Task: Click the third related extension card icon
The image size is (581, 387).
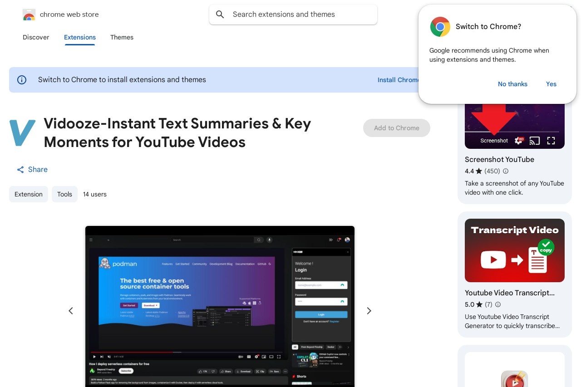Action: click(515, 378)
